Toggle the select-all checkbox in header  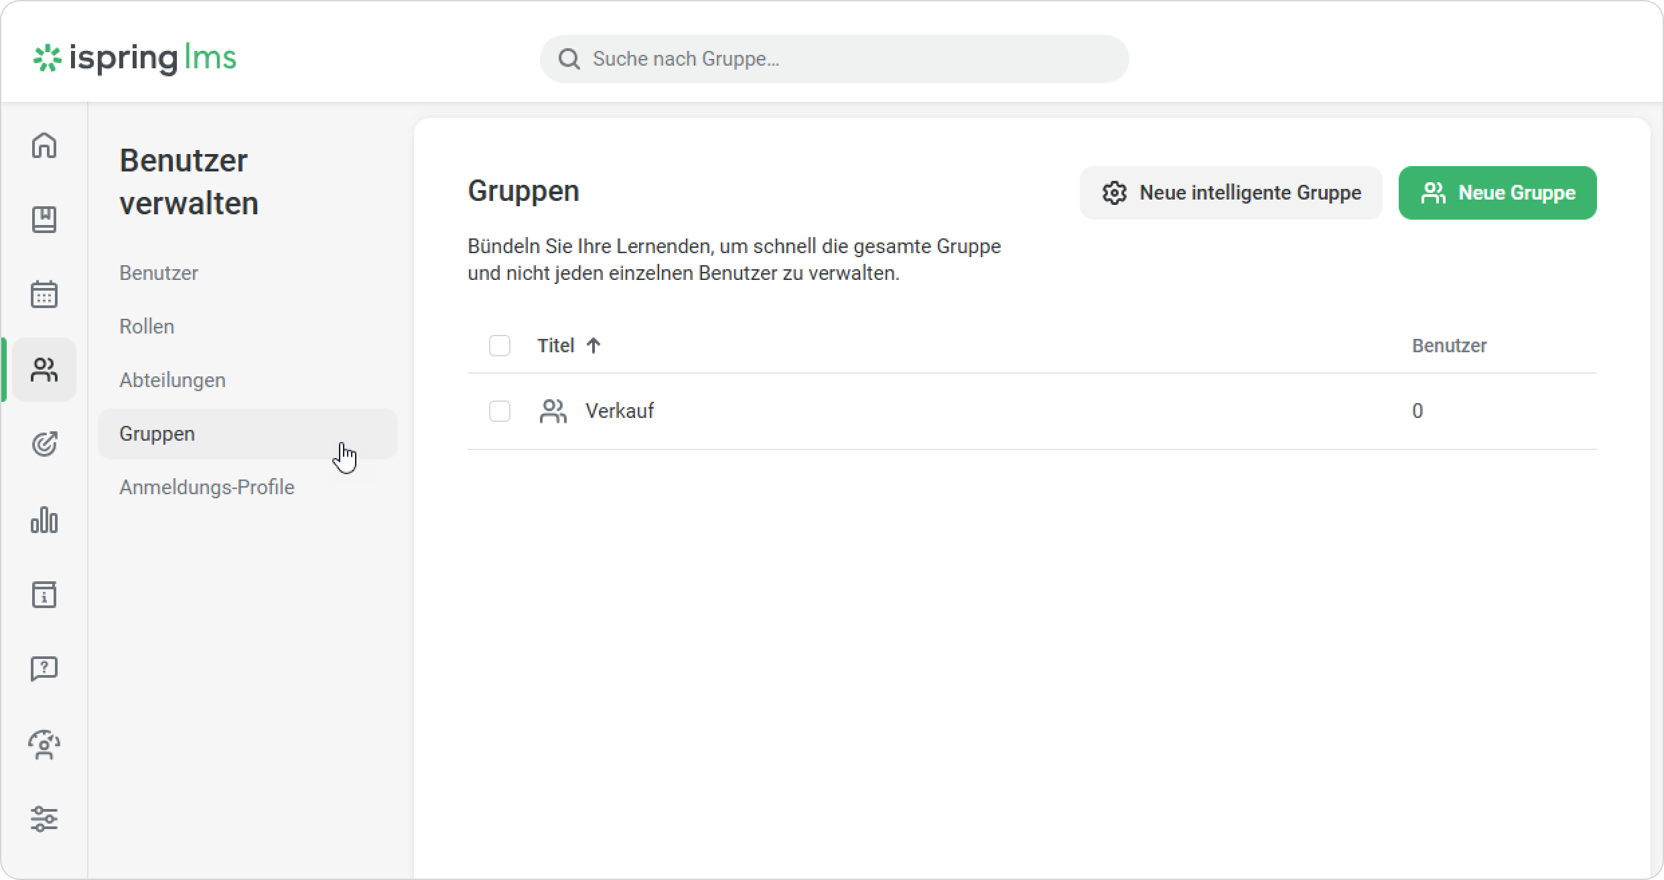[x=500, y=346]
